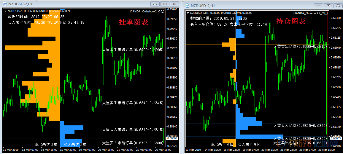Click 25 Mar 07:00 on the left chart time axis
This screenshot has width=343, height=154.
tap(144, 150)
